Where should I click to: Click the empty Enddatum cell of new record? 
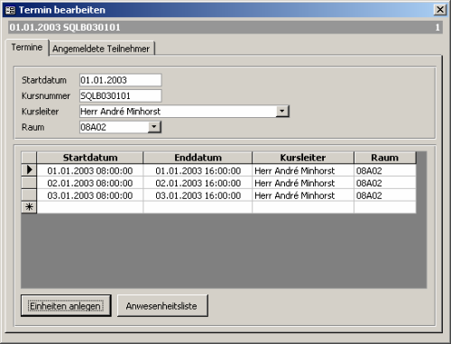[x=198, y=207]
